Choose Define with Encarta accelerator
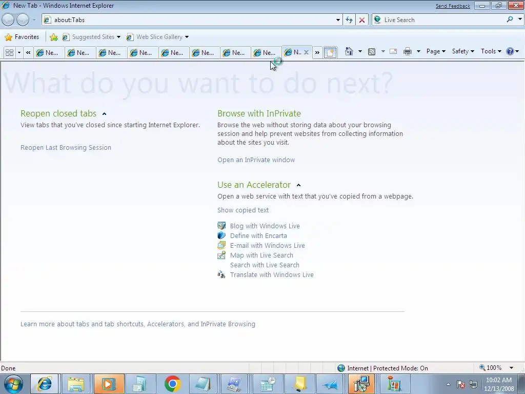Image resolution: width=525 pixels, height=394 pixels. pos(258,235)
